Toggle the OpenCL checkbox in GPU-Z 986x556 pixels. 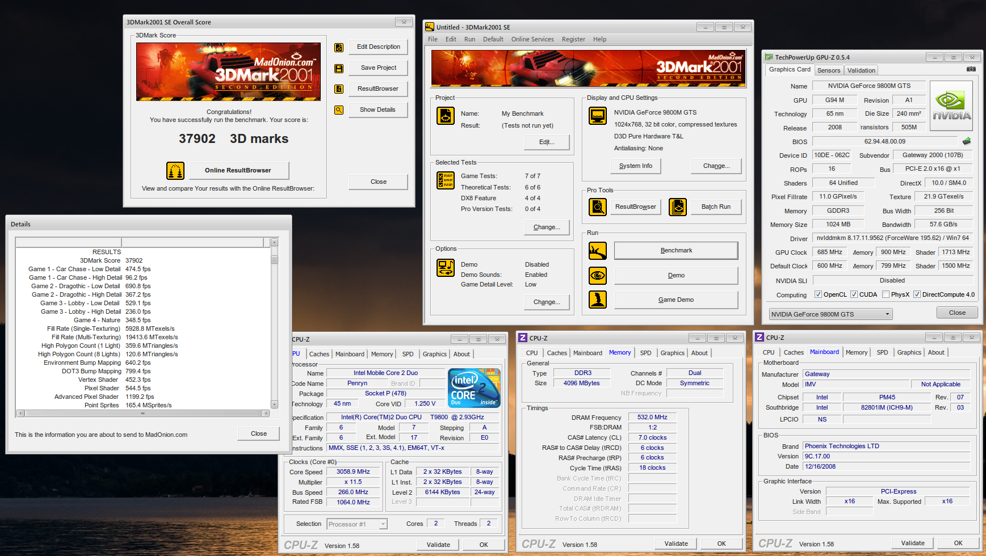818,294
